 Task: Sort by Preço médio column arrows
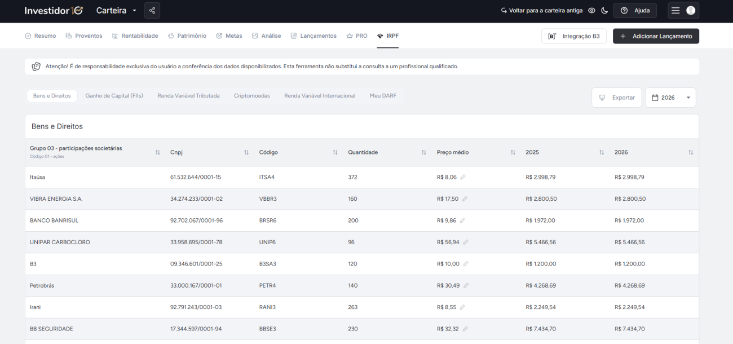tap(513, 153)
